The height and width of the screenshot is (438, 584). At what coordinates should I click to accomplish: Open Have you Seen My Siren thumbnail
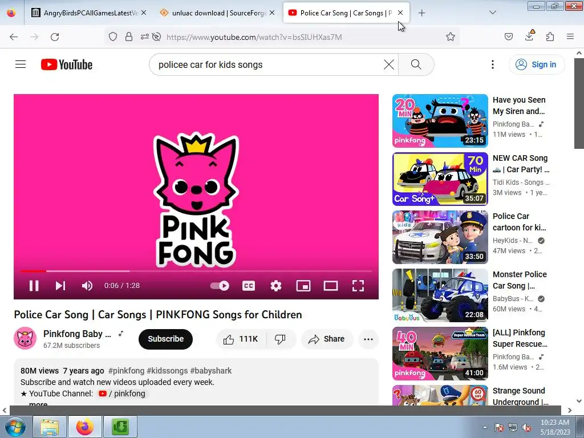[440, 121]
